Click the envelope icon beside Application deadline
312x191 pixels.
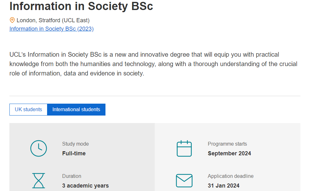pos(184,181)
